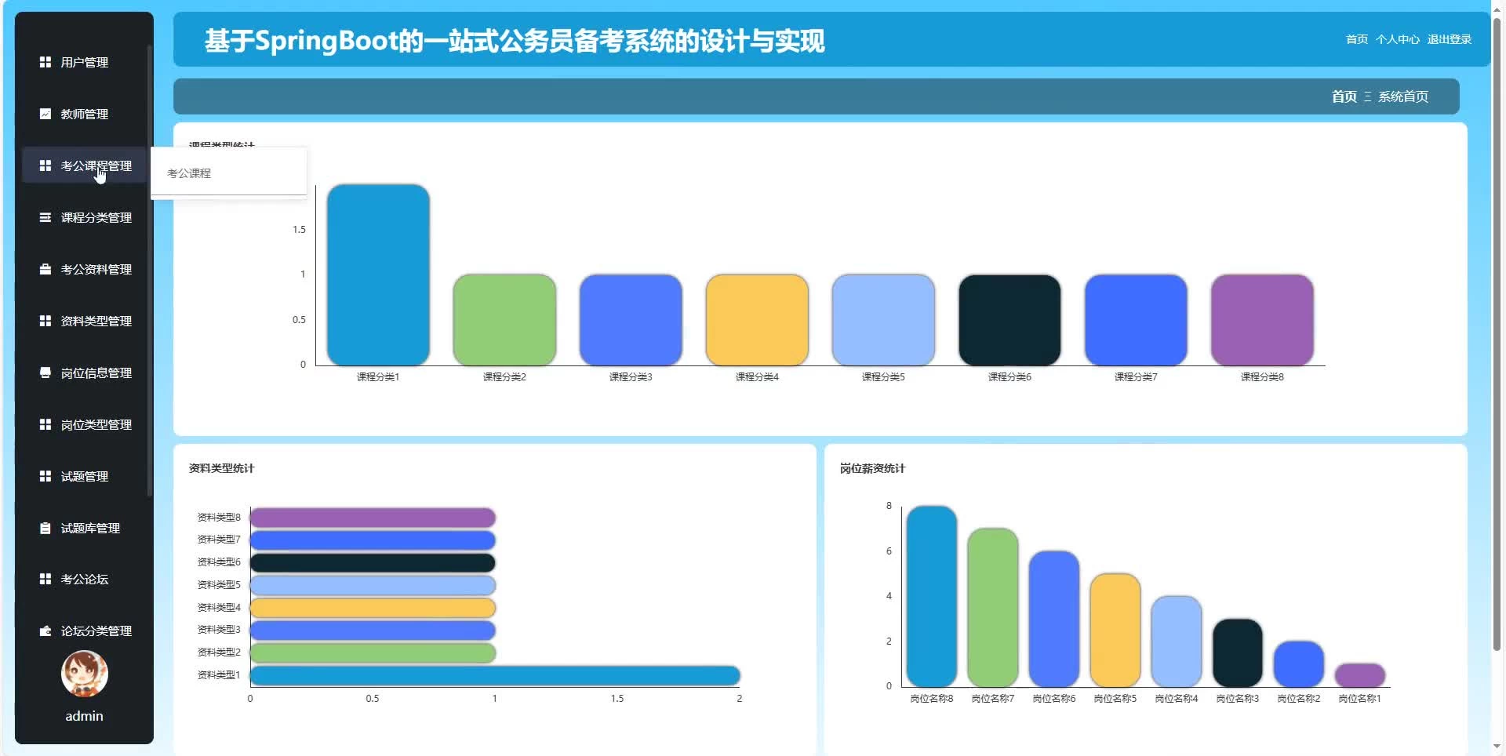Open 个人中心 in the header
This screenshot has width=1506, height=756.
coord(1397,39)
